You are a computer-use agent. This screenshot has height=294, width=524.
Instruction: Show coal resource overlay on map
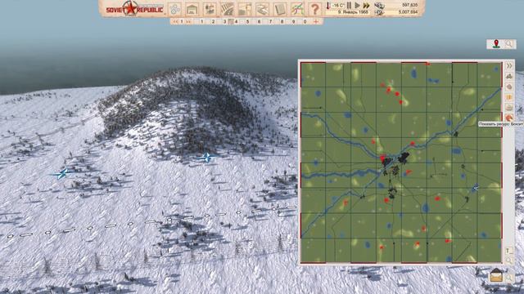point(508,76)
